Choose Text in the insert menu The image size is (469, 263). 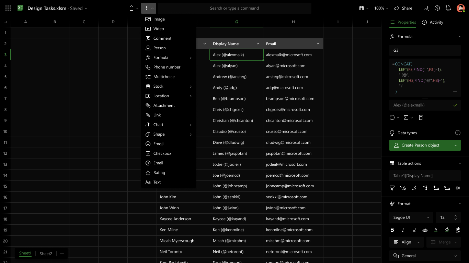169,182
